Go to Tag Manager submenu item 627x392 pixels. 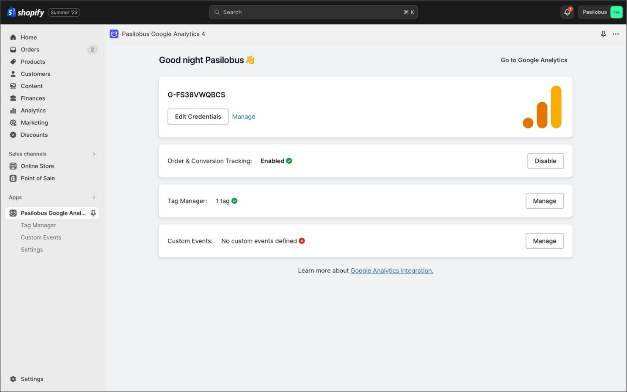pos(38,225)
